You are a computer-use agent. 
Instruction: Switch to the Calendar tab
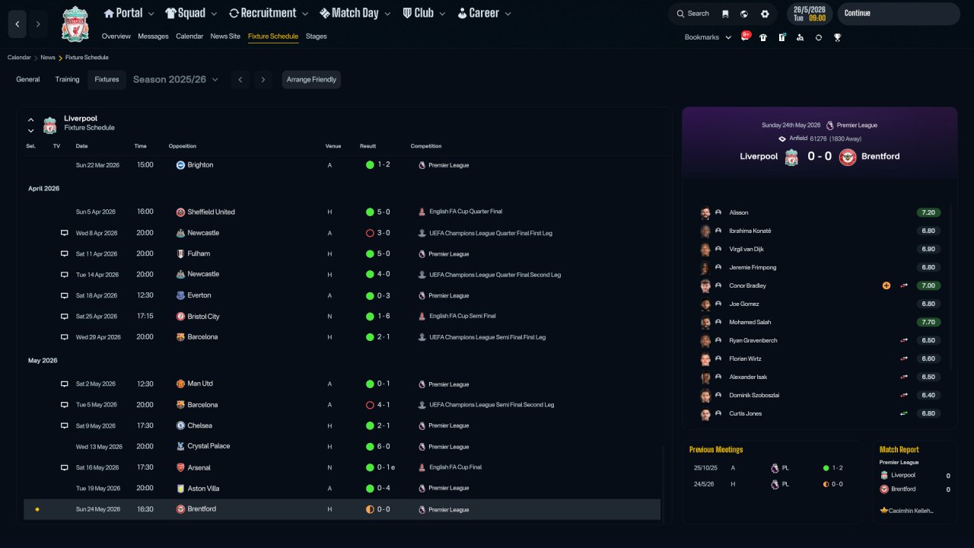pyautogui.click(x=189, y=37)
